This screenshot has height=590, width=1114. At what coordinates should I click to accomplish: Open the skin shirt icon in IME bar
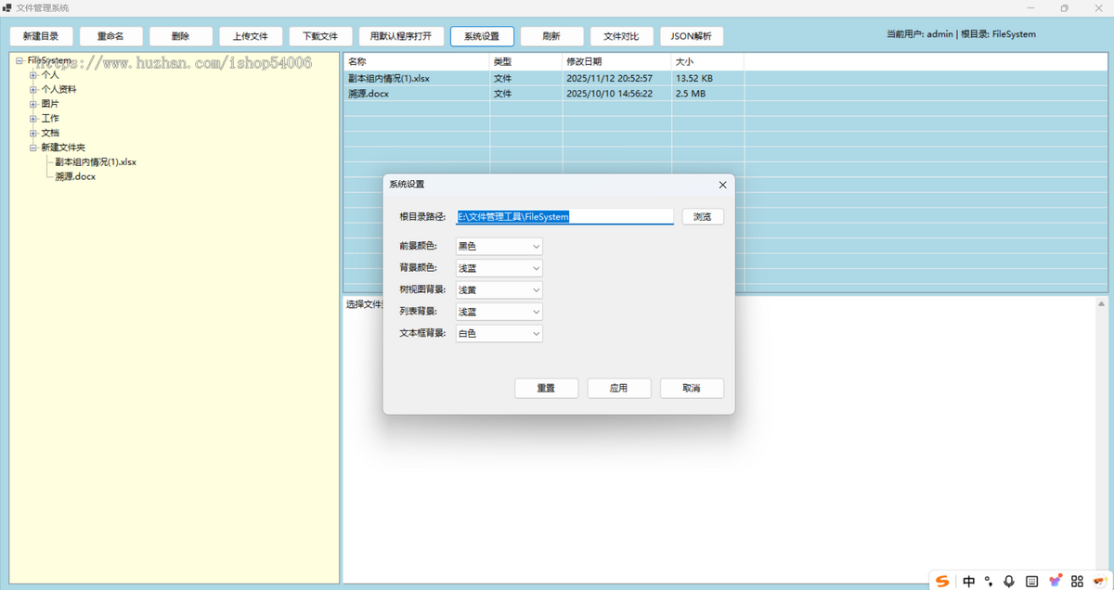tap(1055, 581)
